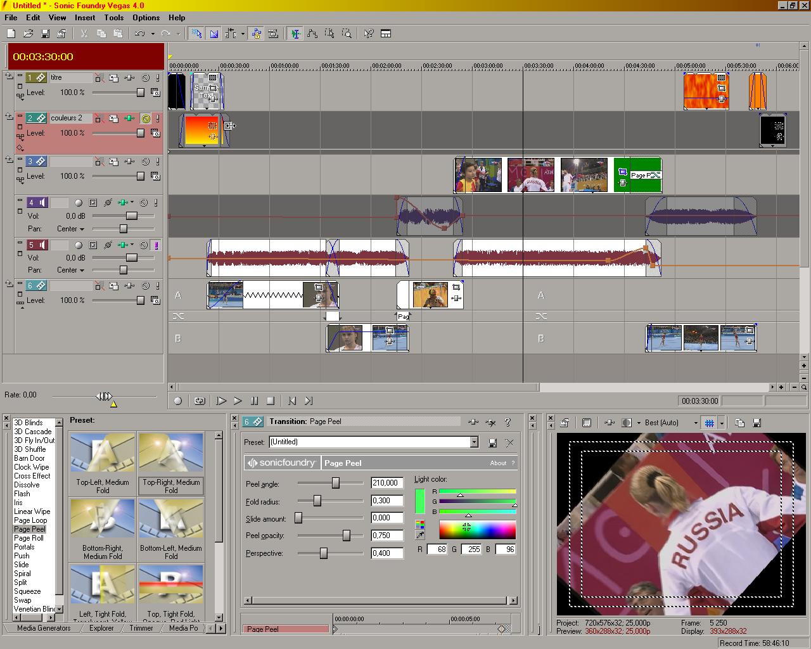
Task: Mute the titre track
Action: coord(145,78)
